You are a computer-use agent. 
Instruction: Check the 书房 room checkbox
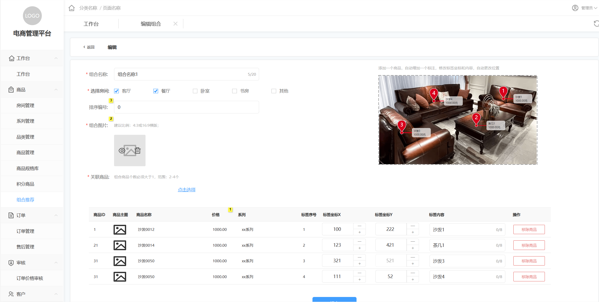(x=234, y=91)
